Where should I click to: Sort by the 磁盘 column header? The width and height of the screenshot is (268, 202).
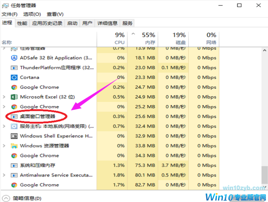[x=173, y=39]
